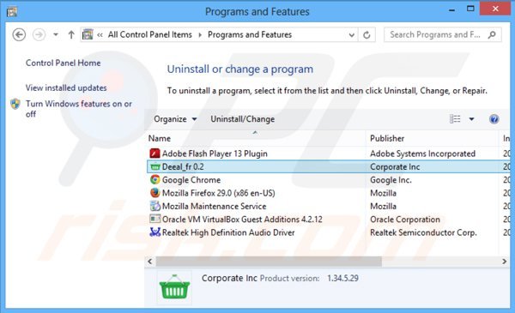Click publisher Corporate Inc cell in list
This screenshot has width=515, height=313.
(x=395, y=166)
